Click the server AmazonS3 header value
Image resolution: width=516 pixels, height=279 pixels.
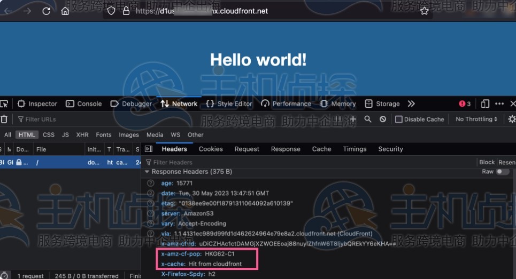(x=198, y=213)
